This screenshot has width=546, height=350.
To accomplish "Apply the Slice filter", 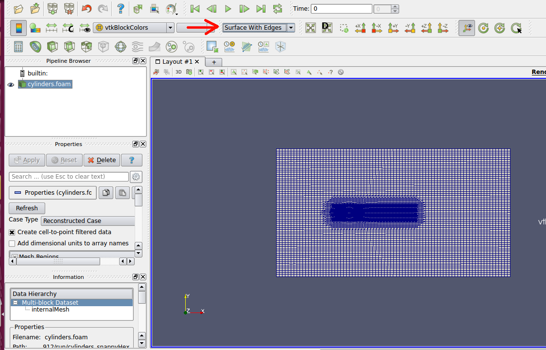I will (70, 47).
